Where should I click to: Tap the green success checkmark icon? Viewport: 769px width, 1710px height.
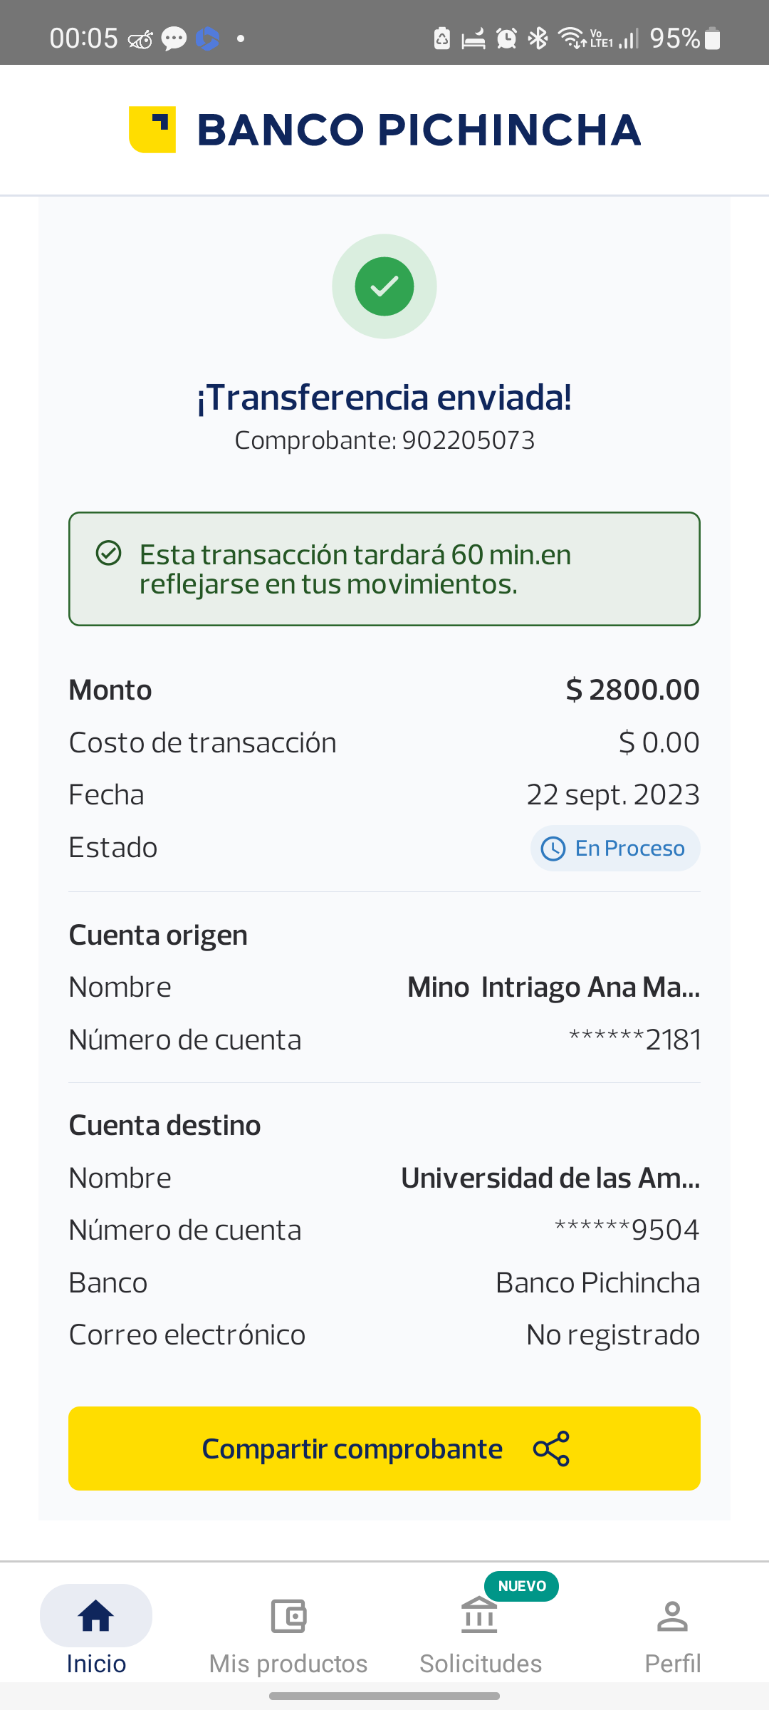click(x=384, y=286)
